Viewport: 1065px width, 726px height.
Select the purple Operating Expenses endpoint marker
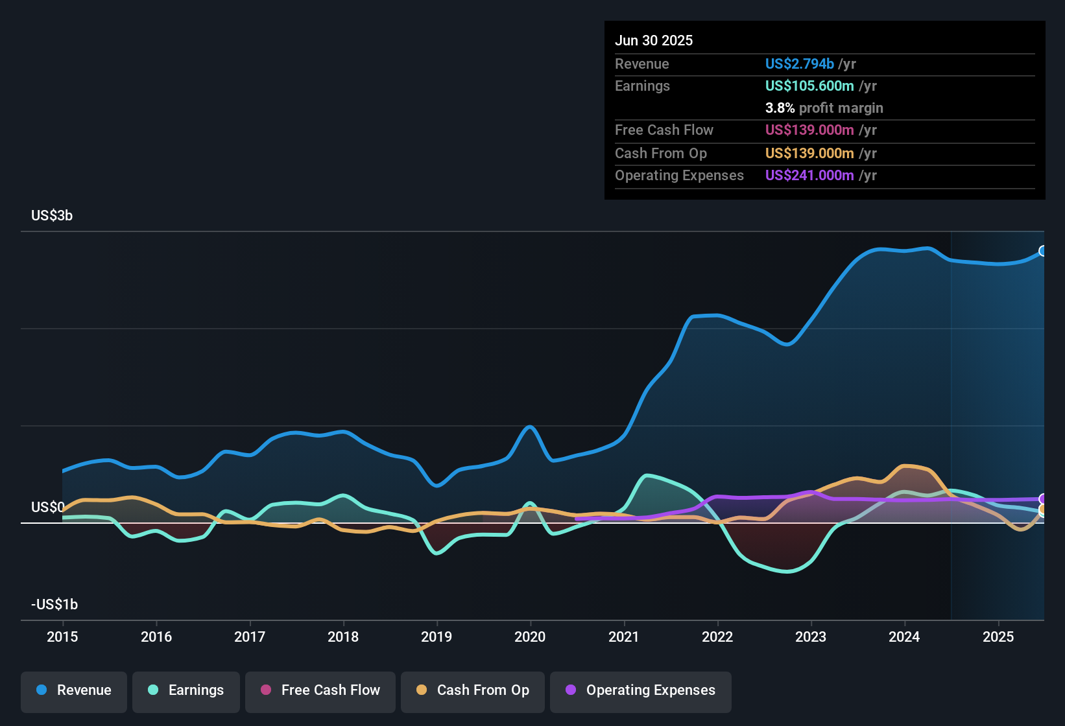point(1043,499)
